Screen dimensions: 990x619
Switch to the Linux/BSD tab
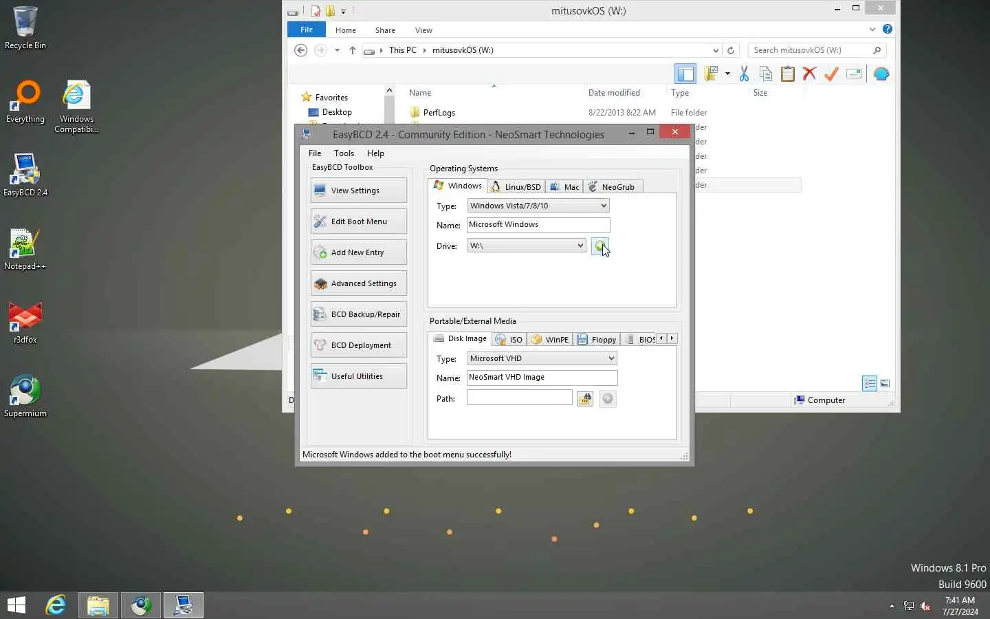click(x=516, y=187)
